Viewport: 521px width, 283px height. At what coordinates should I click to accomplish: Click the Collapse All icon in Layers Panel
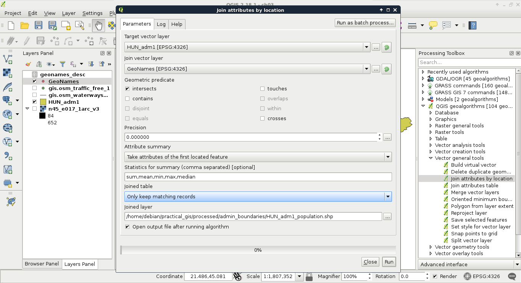coord(102,64)
